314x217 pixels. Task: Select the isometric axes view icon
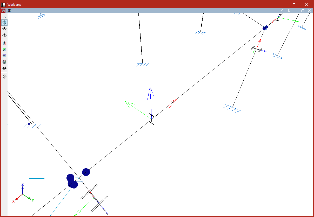point(4,16)
